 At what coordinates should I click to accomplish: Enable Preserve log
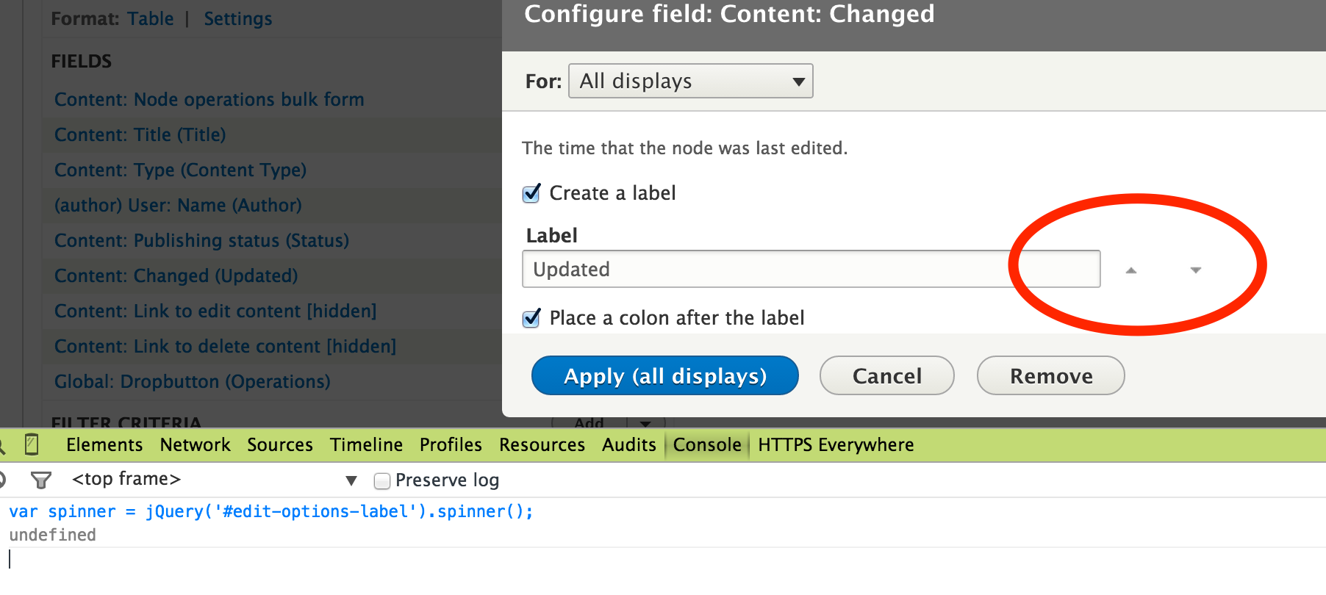click(382, 480)
